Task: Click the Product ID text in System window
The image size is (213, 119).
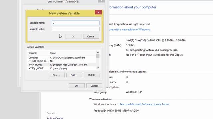Action: pyautogui.click(x=116, y=111)
